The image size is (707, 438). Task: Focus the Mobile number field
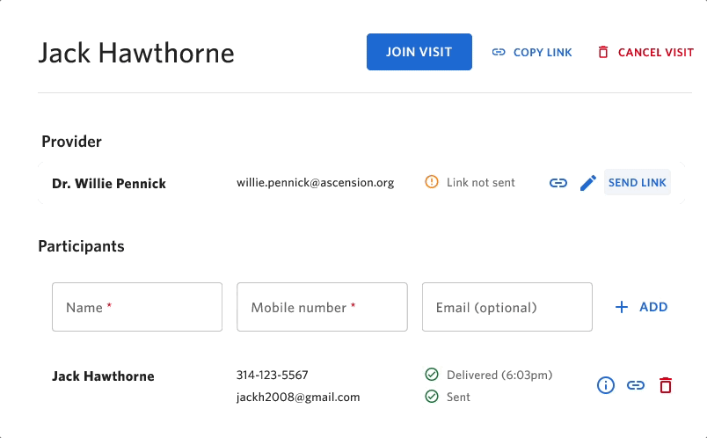[322, 307]
